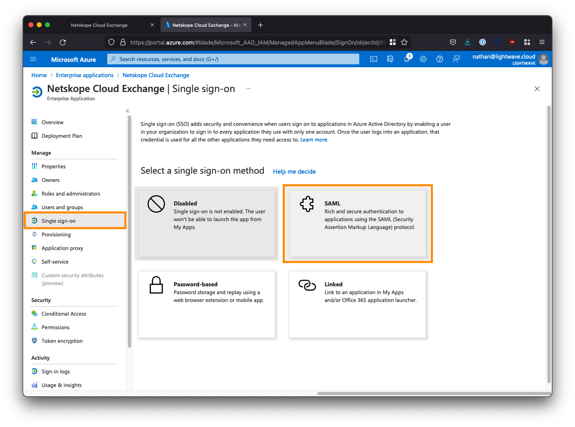
Task: Open Provisioning in the sidebar
Action: coord(56,234)
